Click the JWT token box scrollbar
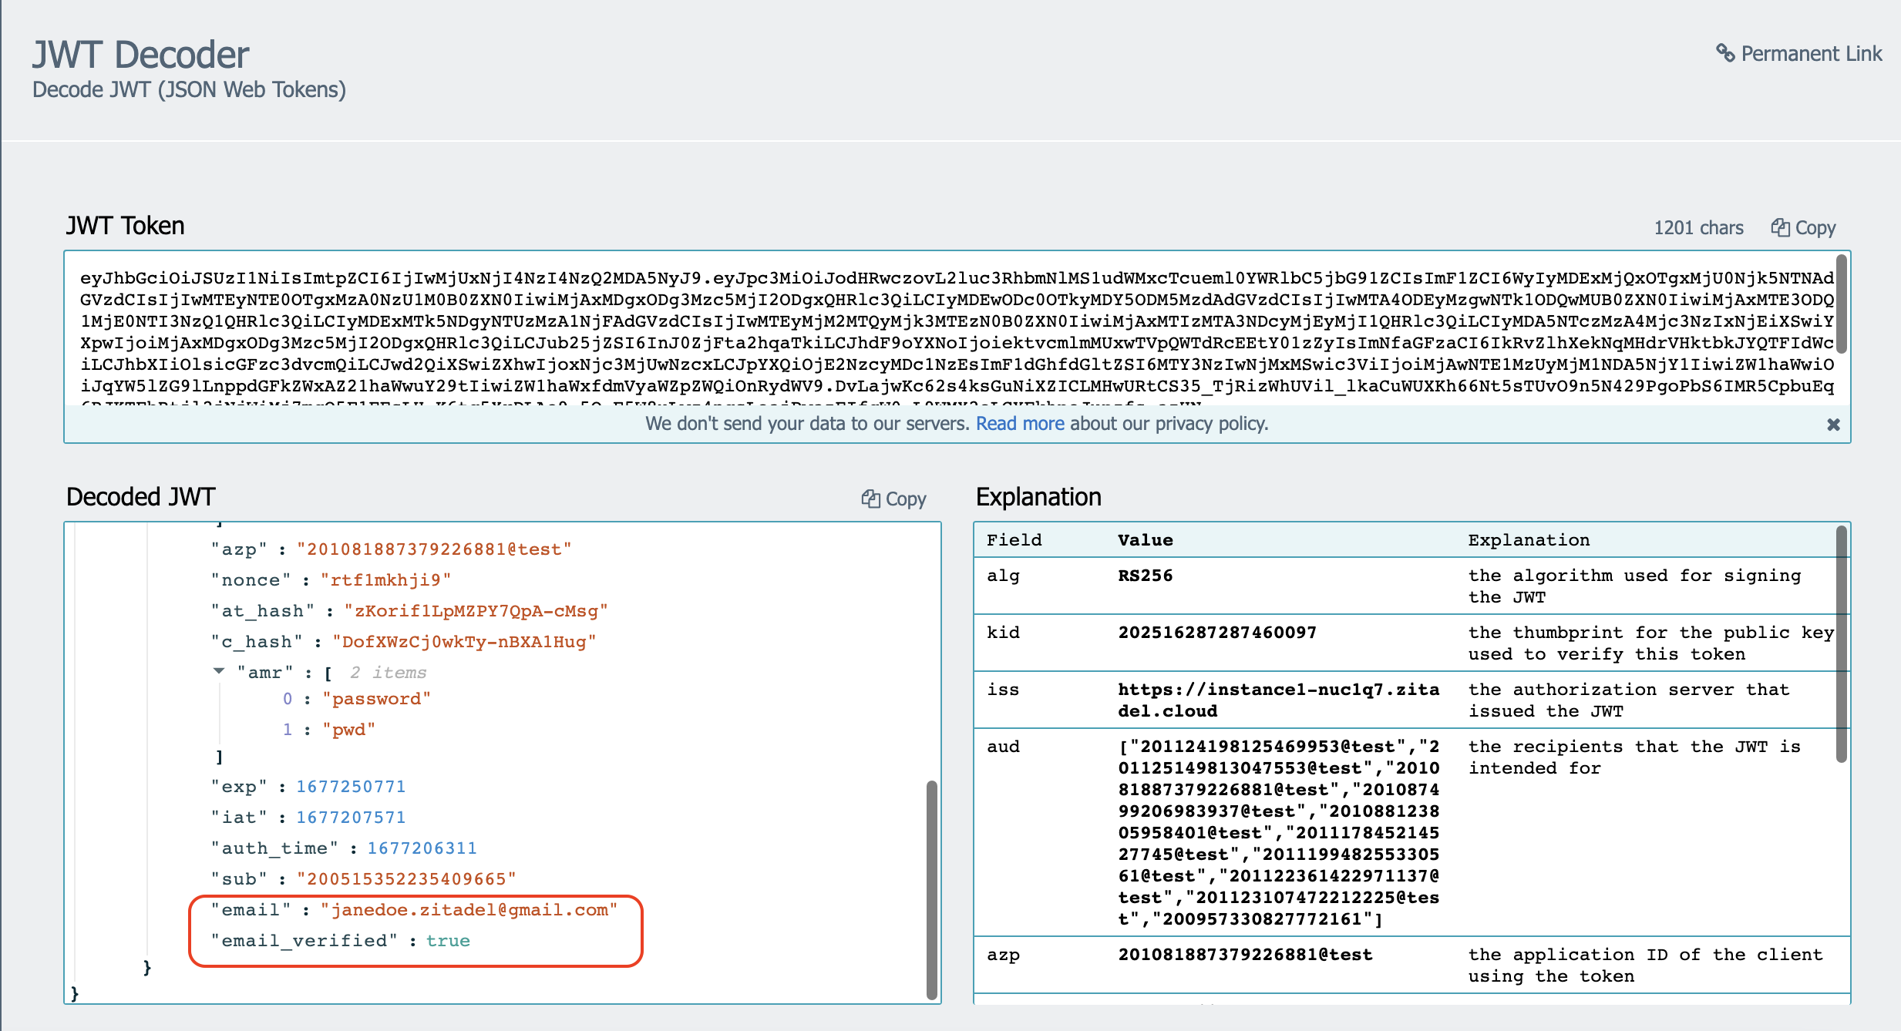Viewport: 1901px width, 1031px height. click(x=1841, y=304)
